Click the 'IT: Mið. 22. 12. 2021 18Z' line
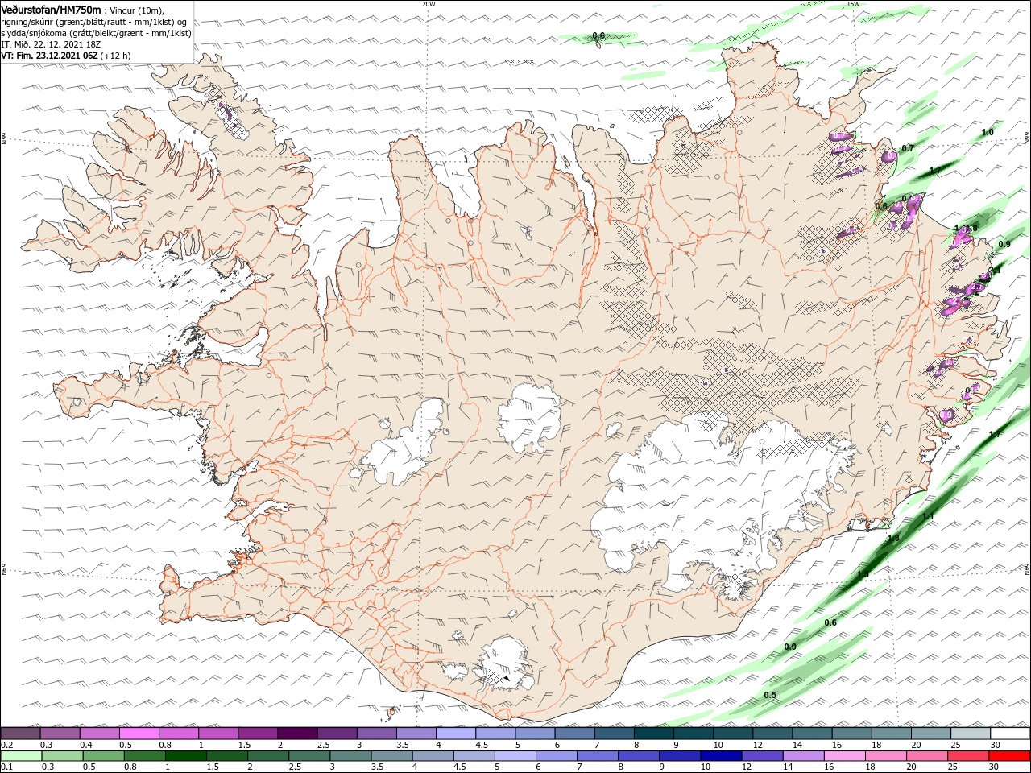 coord(51,45)
